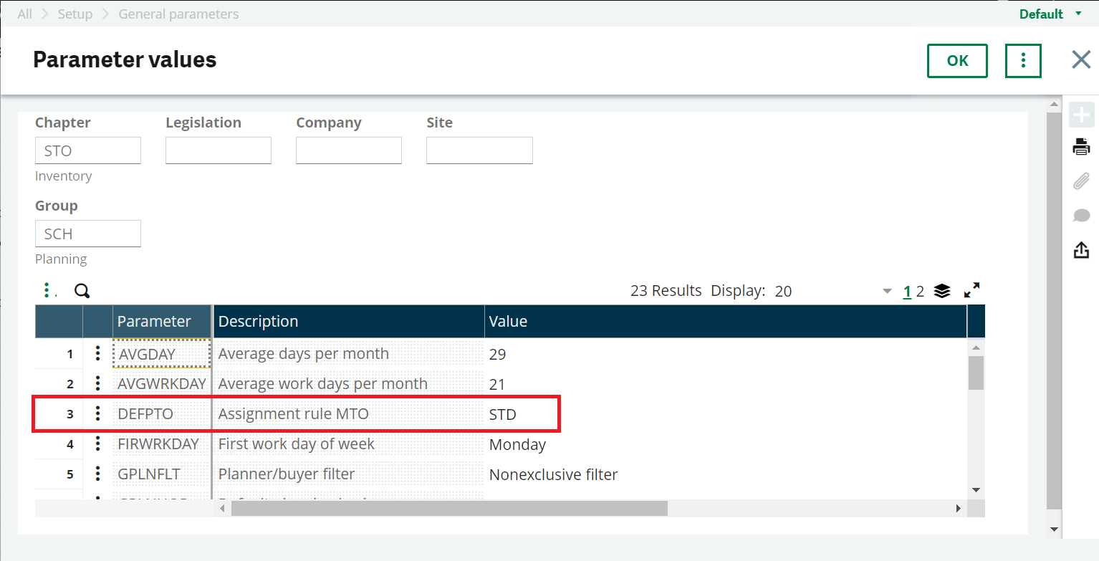Open the row actions menu for DEFPTO
The image size is (1099, 561).
(97, 413)
